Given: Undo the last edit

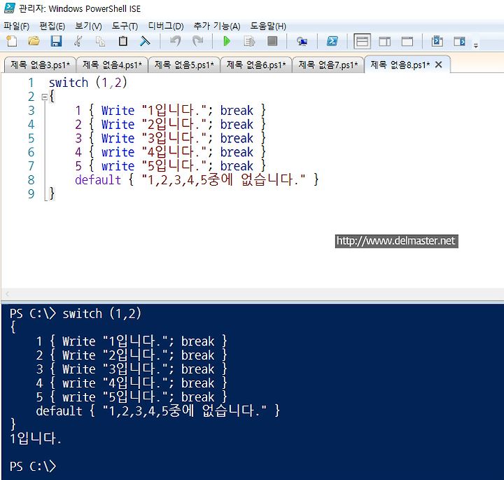Looking at the screenshot, I should 175,41.
